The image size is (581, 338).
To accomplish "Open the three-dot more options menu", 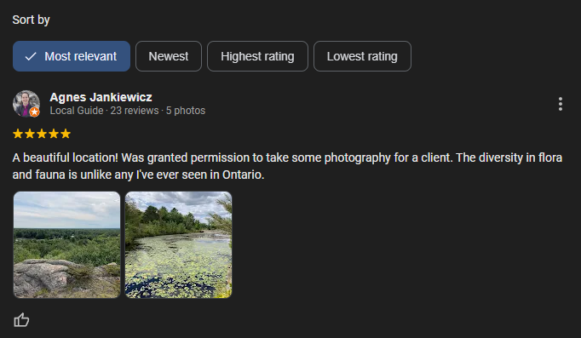I will pos(561,104).
